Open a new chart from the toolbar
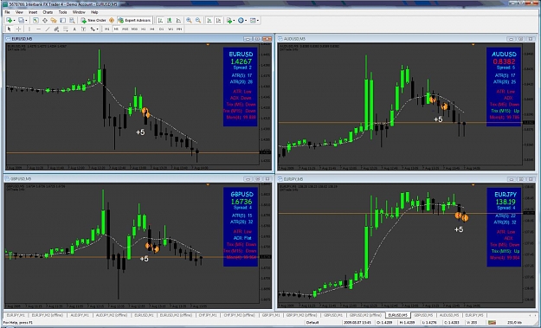Viewport: 541px width, 328px height. [x=9, y=21]
